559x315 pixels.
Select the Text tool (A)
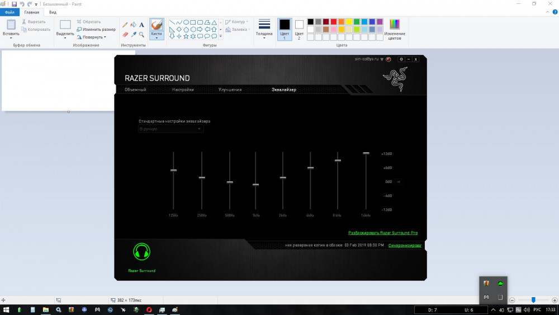pos(141,25)
